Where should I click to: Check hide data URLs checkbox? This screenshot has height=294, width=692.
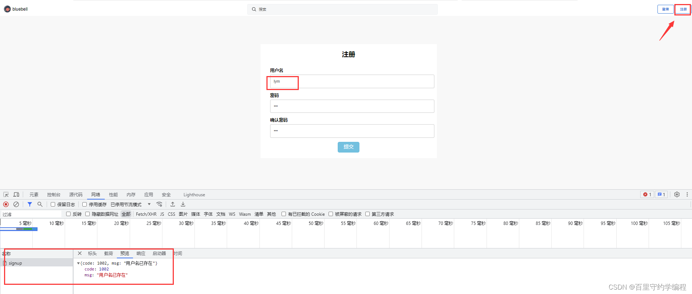pos(87,214)
